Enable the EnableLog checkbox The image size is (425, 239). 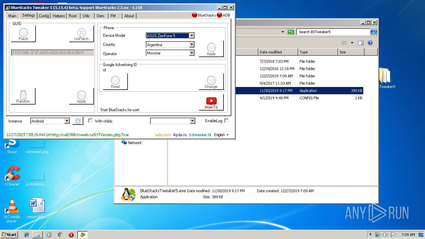[x=226, y=121]
